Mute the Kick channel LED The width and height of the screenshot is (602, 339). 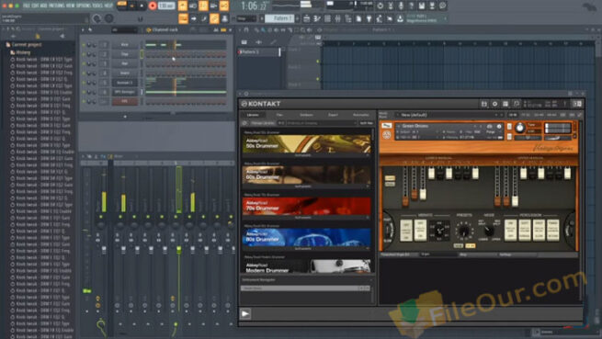[84, 45]
